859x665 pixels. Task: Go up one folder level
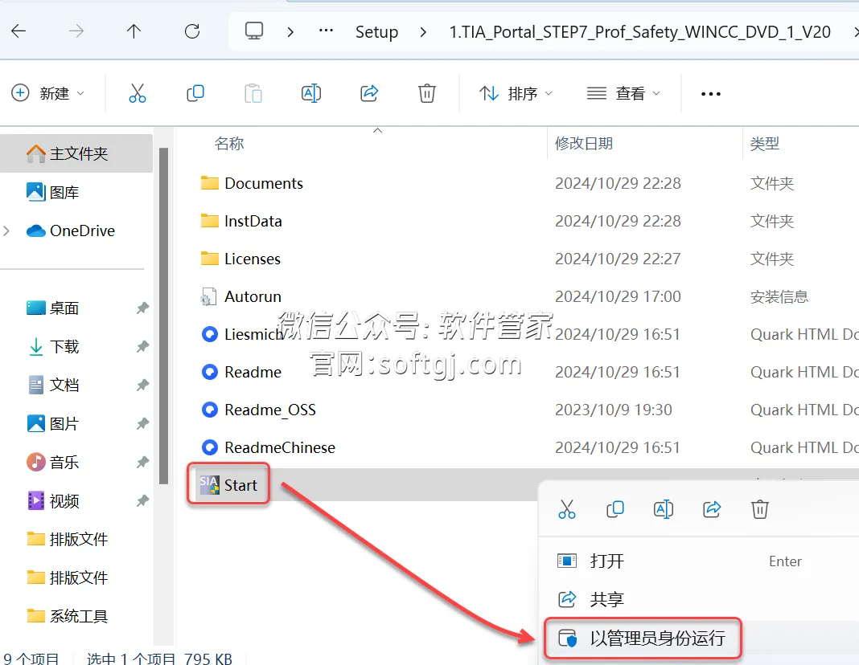pos(134,31)
